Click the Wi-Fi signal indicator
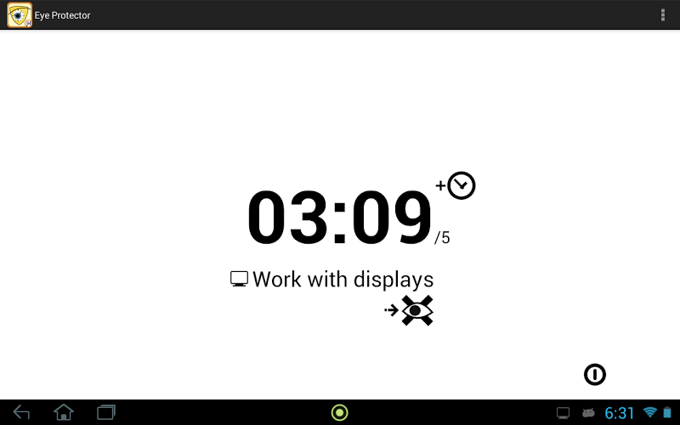 click(650, 412)
